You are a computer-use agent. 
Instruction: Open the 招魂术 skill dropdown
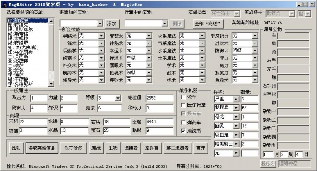149,73
